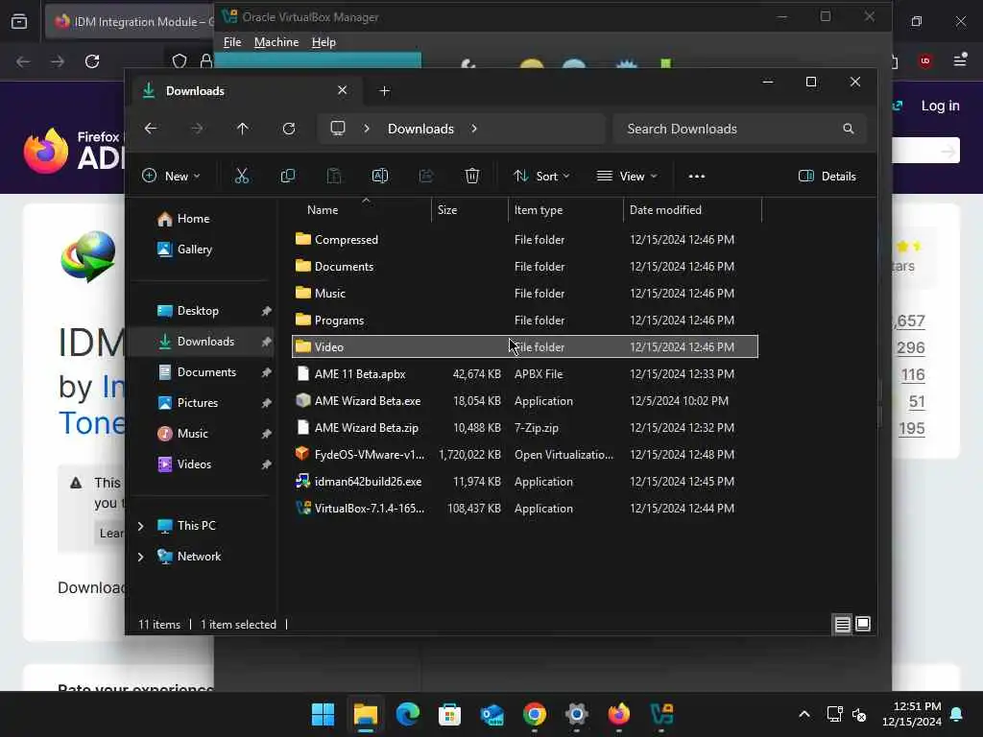Go back with Explorer back arrow
983x737 pixels.
tap(151, 129)
